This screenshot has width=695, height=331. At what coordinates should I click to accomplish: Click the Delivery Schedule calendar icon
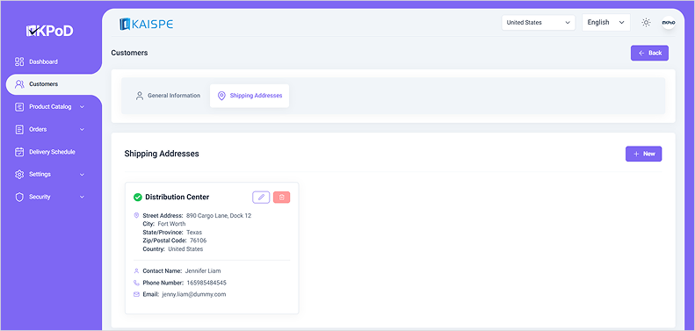pyautogui.click(x=19, y=152)
